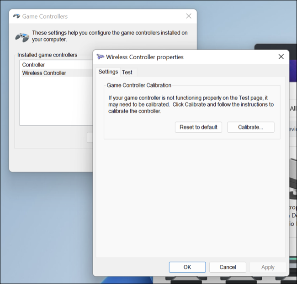
Task: Click the Game Controllers window title text
Action: click(45, 16)
